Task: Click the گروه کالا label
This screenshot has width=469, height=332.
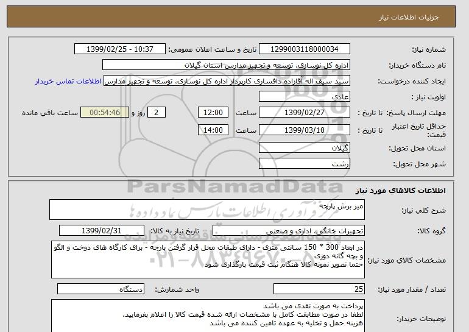Action: click(432, 231)
